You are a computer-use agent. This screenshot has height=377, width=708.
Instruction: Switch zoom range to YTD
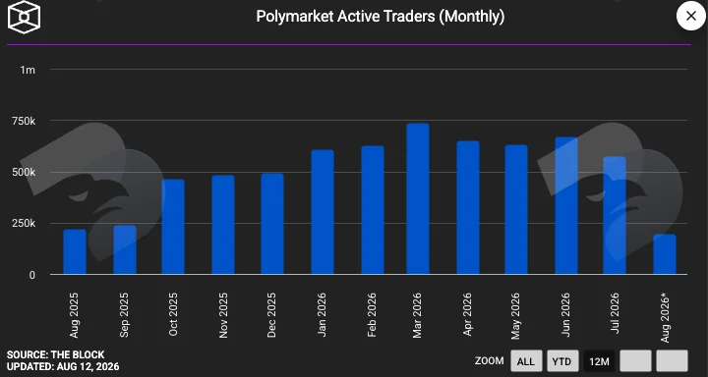pos(562,361)
